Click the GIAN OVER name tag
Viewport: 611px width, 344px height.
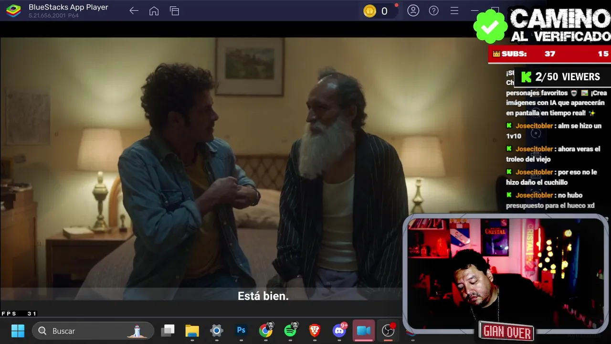[x=506, y=332]
